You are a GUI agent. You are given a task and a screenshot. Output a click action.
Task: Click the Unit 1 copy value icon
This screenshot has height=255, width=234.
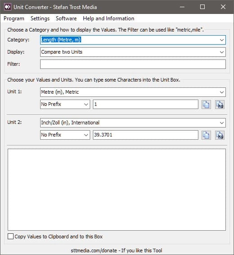pyautogui.click(x=206, y=105)
